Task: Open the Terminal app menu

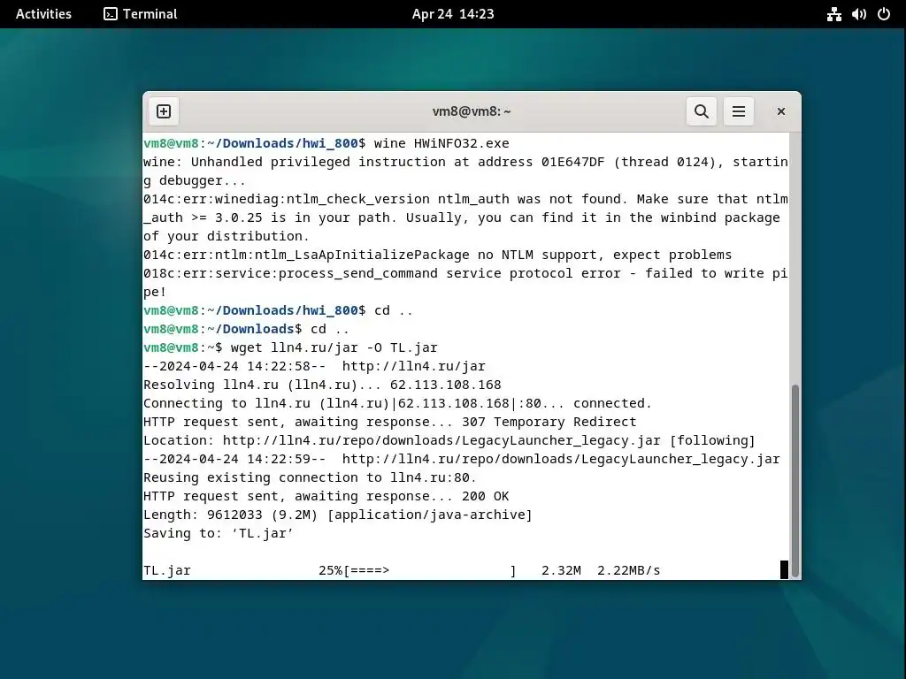Action: [x=141, y=14]
